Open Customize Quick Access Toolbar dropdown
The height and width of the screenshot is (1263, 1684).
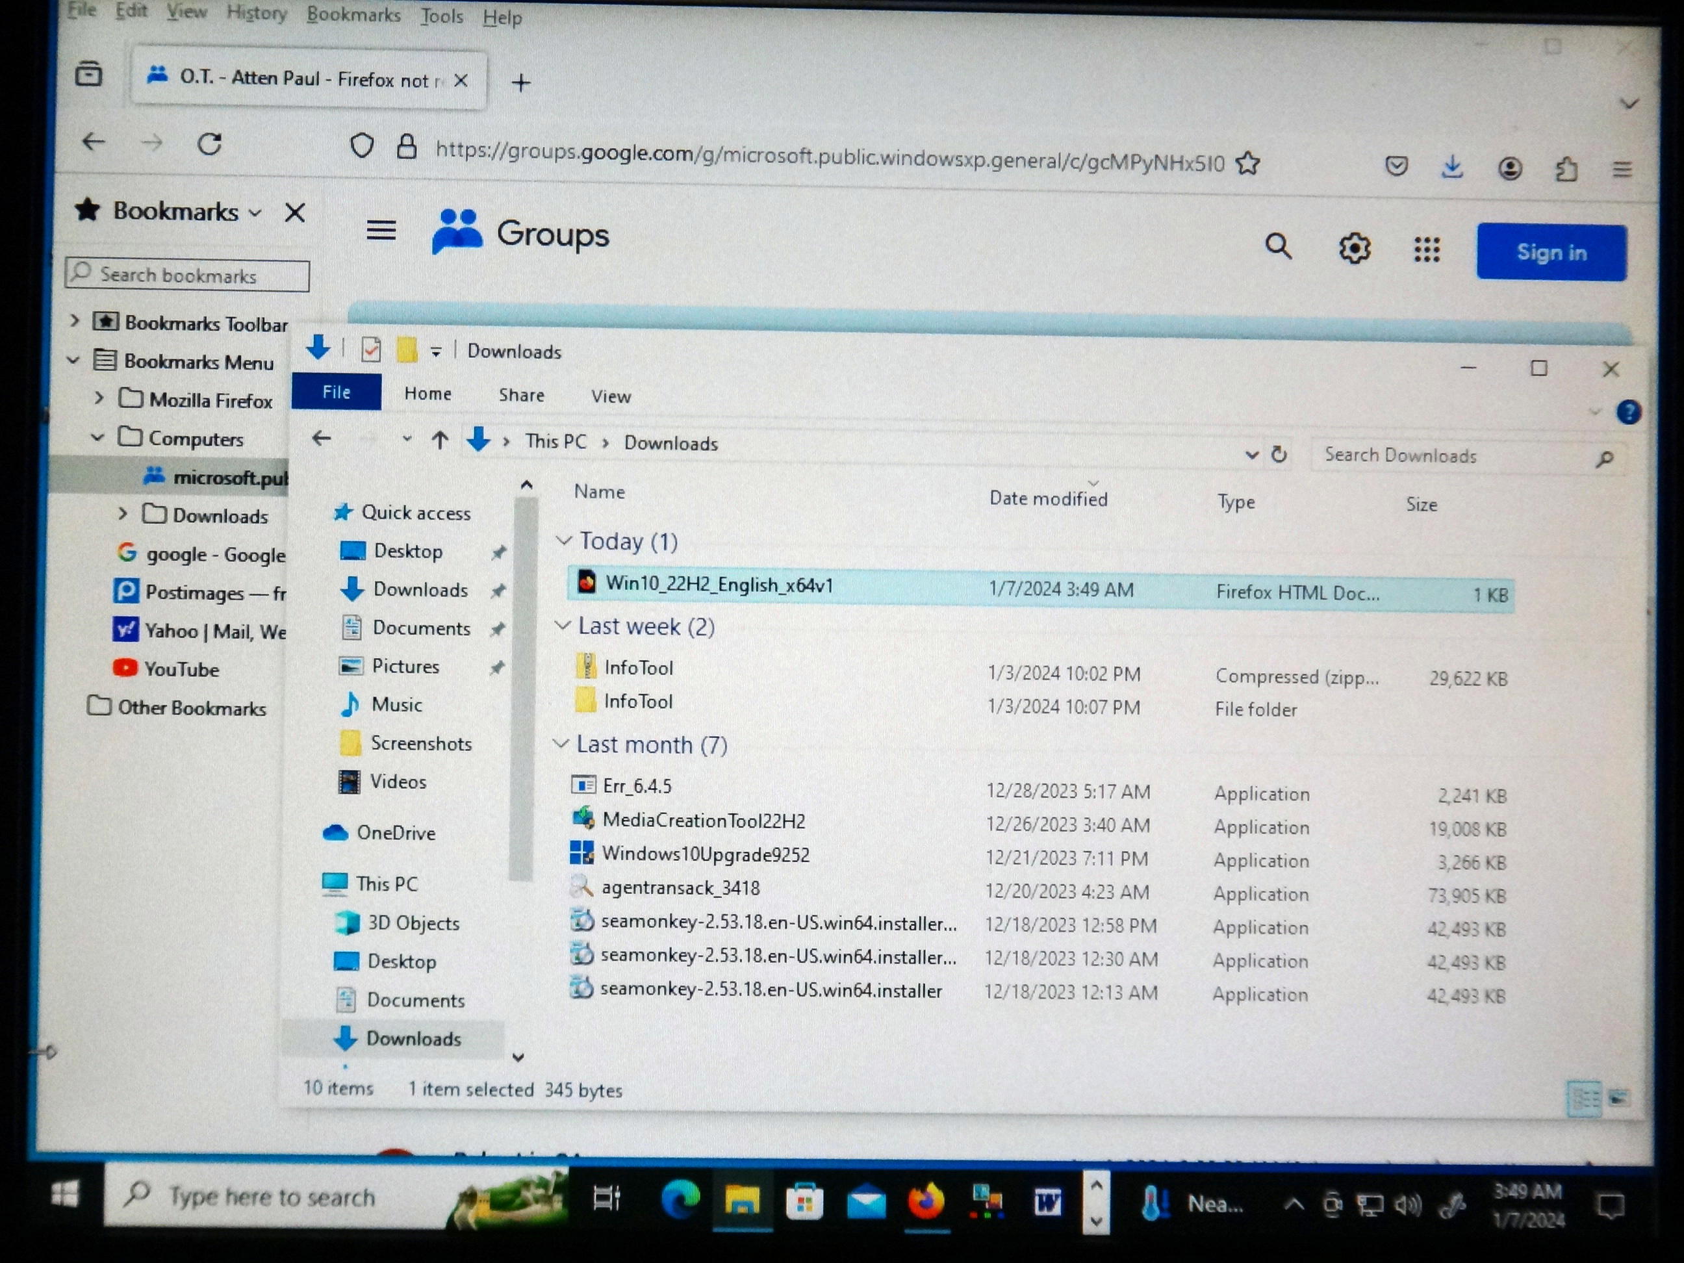(435, 351)
